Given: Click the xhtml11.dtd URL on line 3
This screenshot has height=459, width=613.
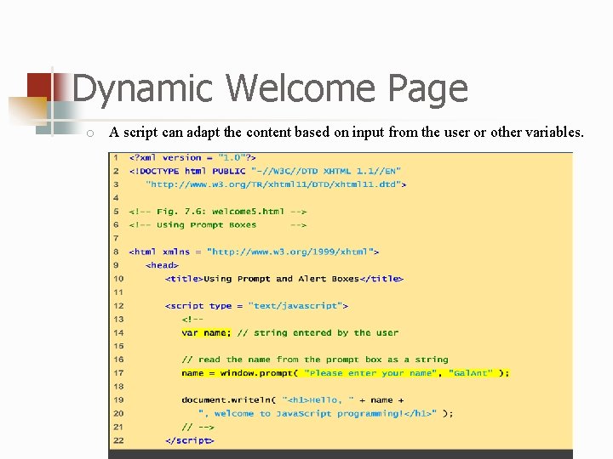Looking at the screenshot, I should pos(276,184).
